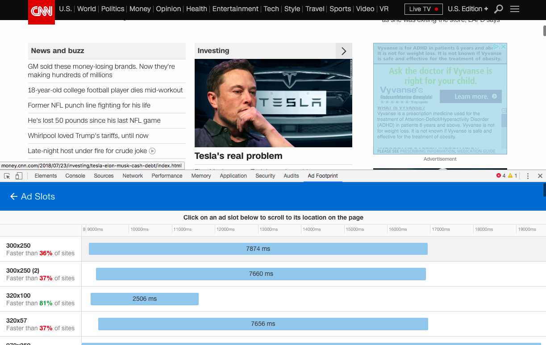Select the 7656 ms timeline bar
Viewport: 546px width, 345px height.
click(x=263, y=324)
